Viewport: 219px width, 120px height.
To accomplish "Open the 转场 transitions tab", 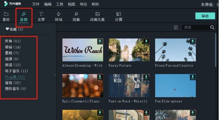I will [x=59, y=17].
